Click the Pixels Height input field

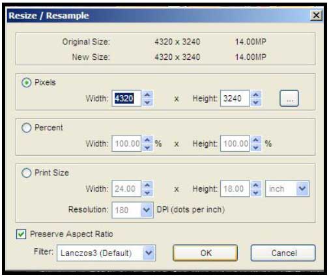[x=235, y=98]
